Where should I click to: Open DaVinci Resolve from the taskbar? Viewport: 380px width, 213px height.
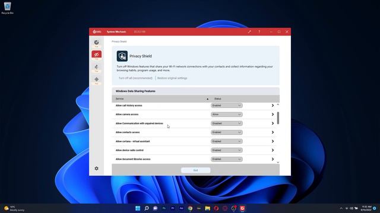(x=233, y=208)
